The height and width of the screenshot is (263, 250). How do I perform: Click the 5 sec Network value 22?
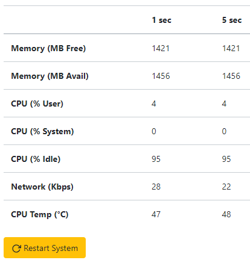coord(226,187)
